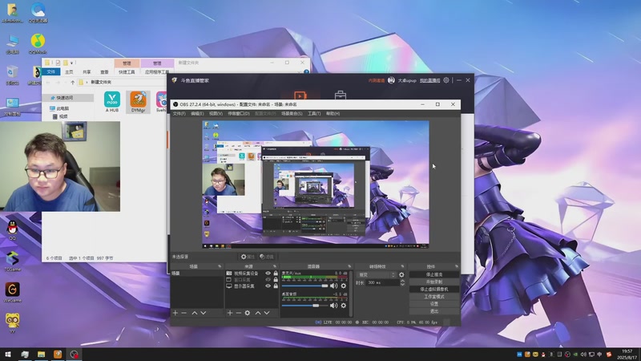
Task: Open transition properties gear icon
Action: click(x=401, y=274)
